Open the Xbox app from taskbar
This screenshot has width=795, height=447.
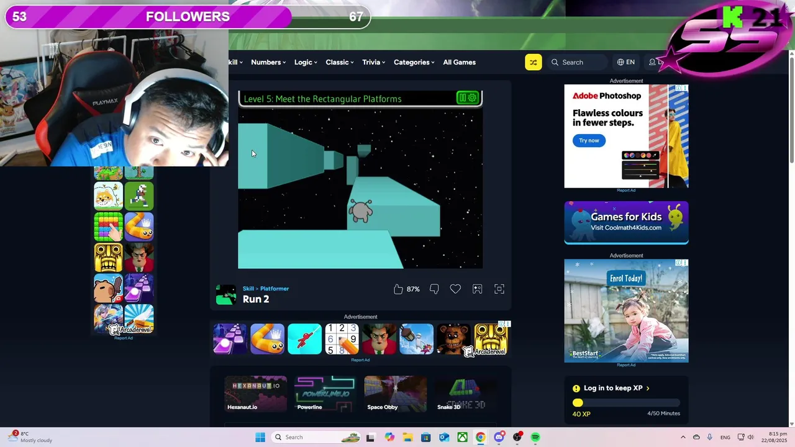tap(462, 437)
